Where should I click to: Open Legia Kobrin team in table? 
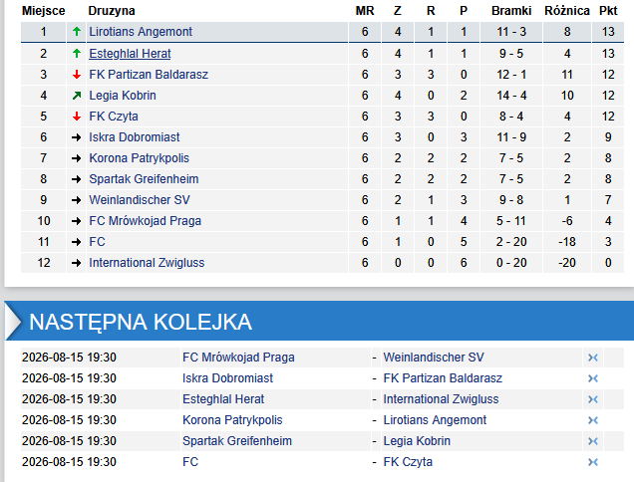(123, 96)
